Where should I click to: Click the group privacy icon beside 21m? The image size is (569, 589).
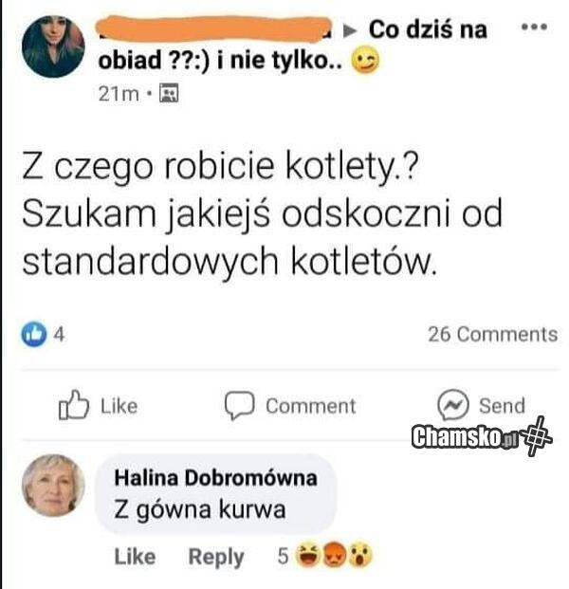coord(169,93)
